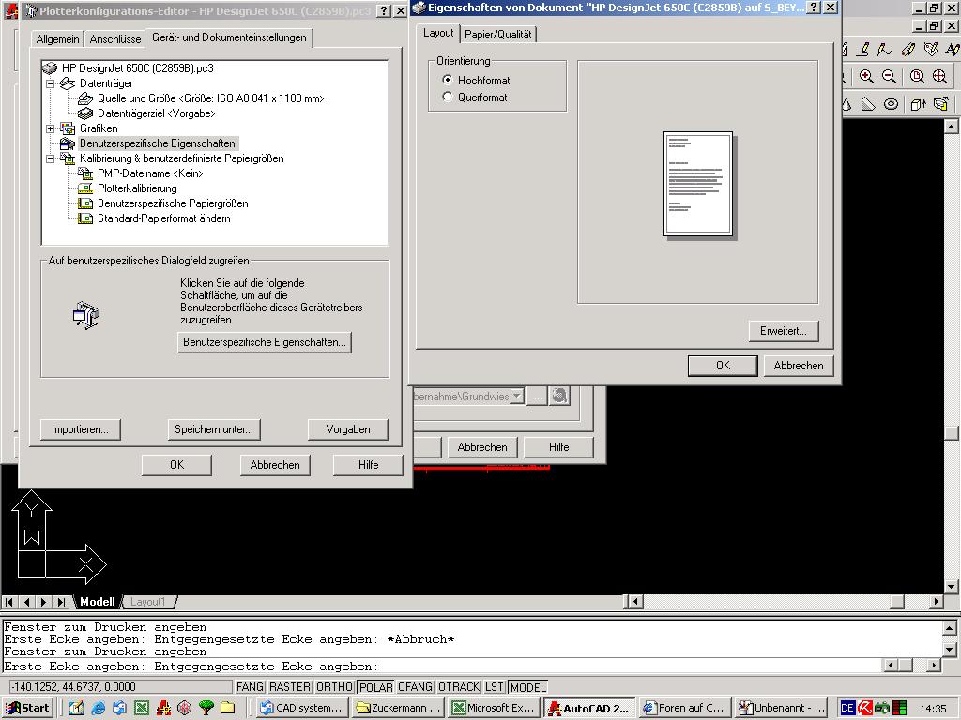Click the solids icon right of Extrude

point(940,104)
